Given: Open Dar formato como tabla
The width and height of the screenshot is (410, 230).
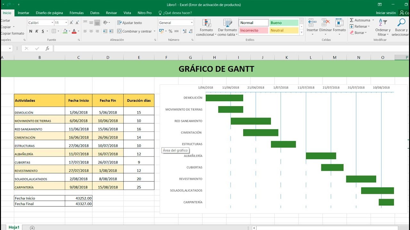Looking at the screenshot, I should (x=227, y=27).
